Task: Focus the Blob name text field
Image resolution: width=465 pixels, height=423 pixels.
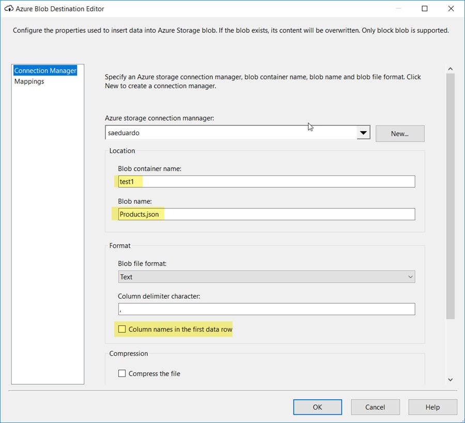Action: coord(266,214)
